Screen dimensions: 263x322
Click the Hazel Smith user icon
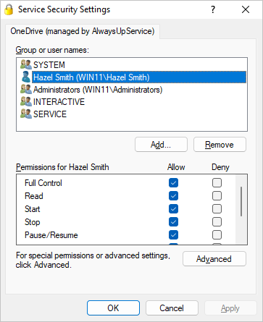[26, 77]
